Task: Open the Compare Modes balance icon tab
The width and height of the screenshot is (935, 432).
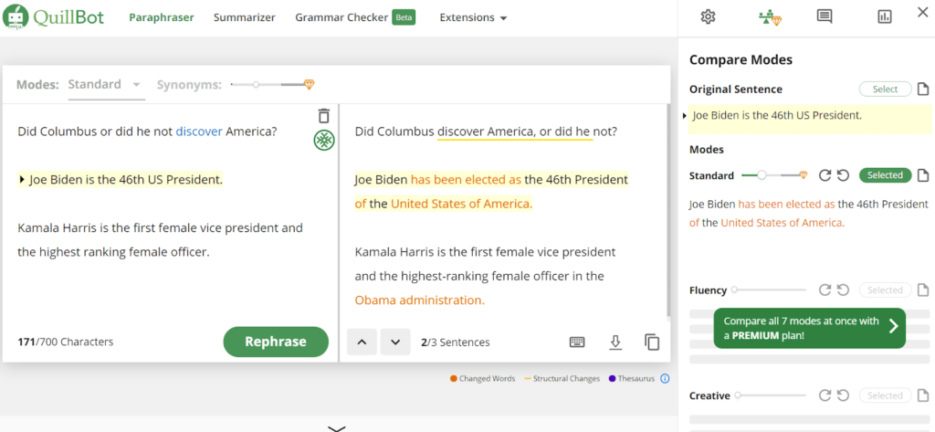Action: [x=770, y=17]
